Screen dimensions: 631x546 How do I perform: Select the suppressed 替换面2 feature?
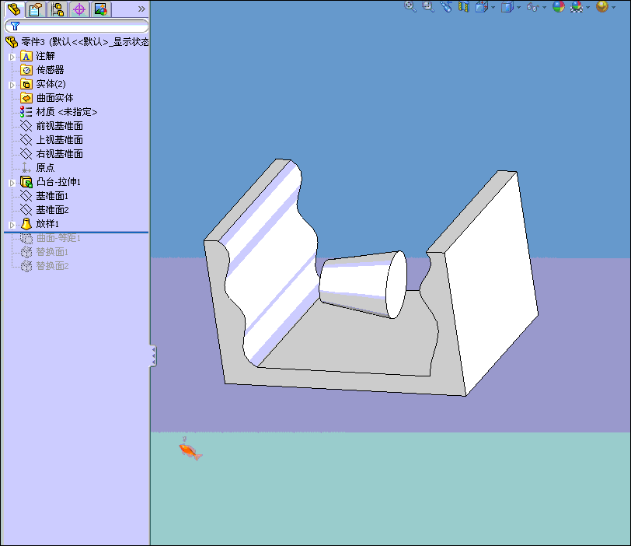pos(52,266)
